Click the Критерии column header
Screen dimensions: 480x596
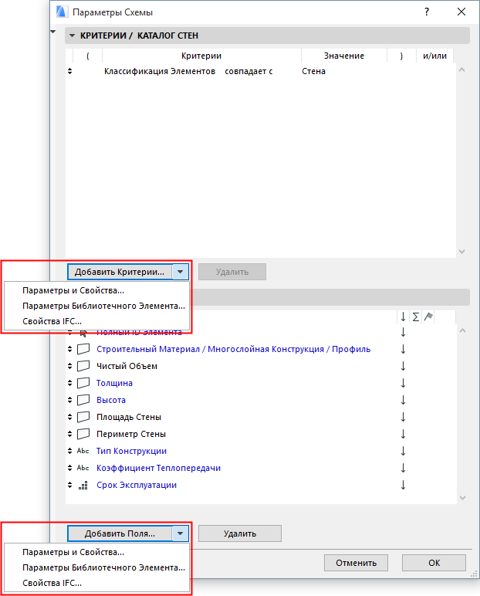201,56
